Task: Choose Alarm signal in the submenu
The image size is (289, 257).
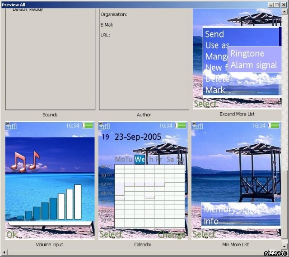Action: tap(254, 65)
